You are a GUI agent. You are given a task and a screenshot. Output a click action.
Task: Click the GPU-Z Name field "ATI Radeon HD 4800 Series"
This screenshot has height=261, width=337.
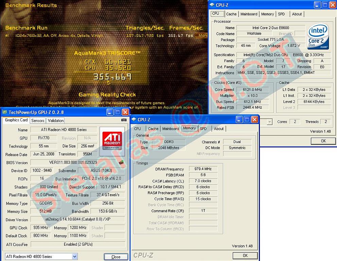[64, 129]
